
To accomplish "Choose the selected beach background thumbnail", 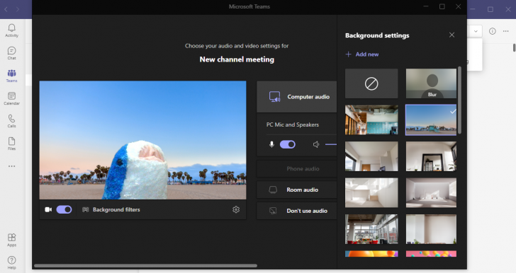I will pyautogui.click(x=431, y=120).
